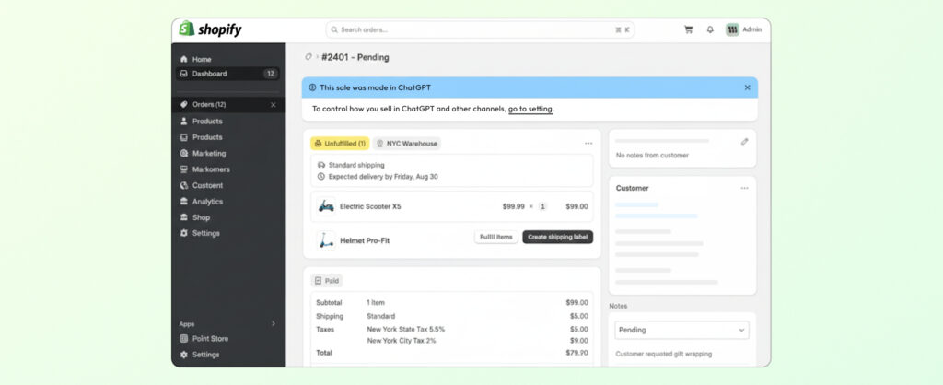Open the cart icon in top bar
943x385 pixels.
688,29
